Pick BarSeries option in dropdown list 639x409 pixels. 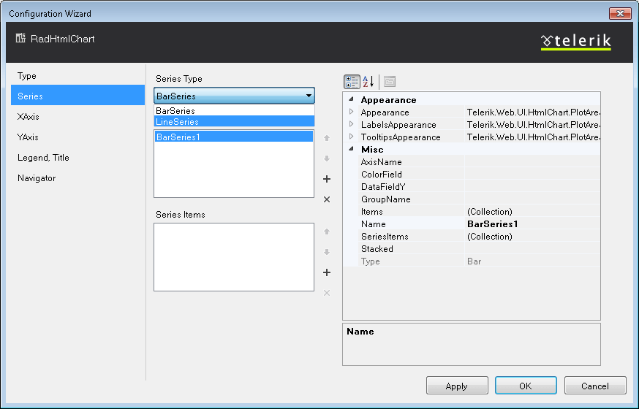pos(234,111)
